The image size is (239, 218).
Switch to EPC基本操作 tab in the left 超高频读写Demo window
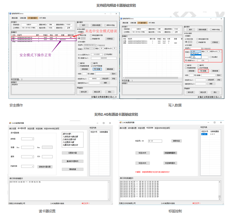pyautogui.click(x=33, y=18)
